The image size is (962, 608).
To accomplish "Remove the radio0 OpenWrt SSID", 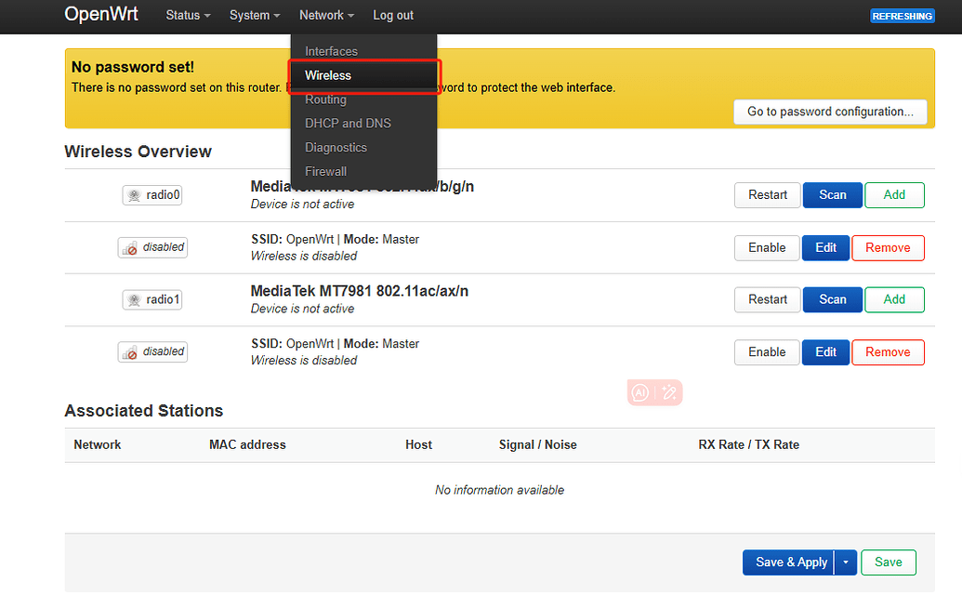I will pos(888,248).
